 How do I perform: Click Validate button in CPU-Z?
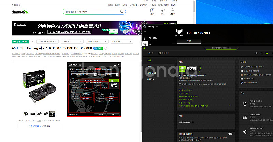coord(100,114)
